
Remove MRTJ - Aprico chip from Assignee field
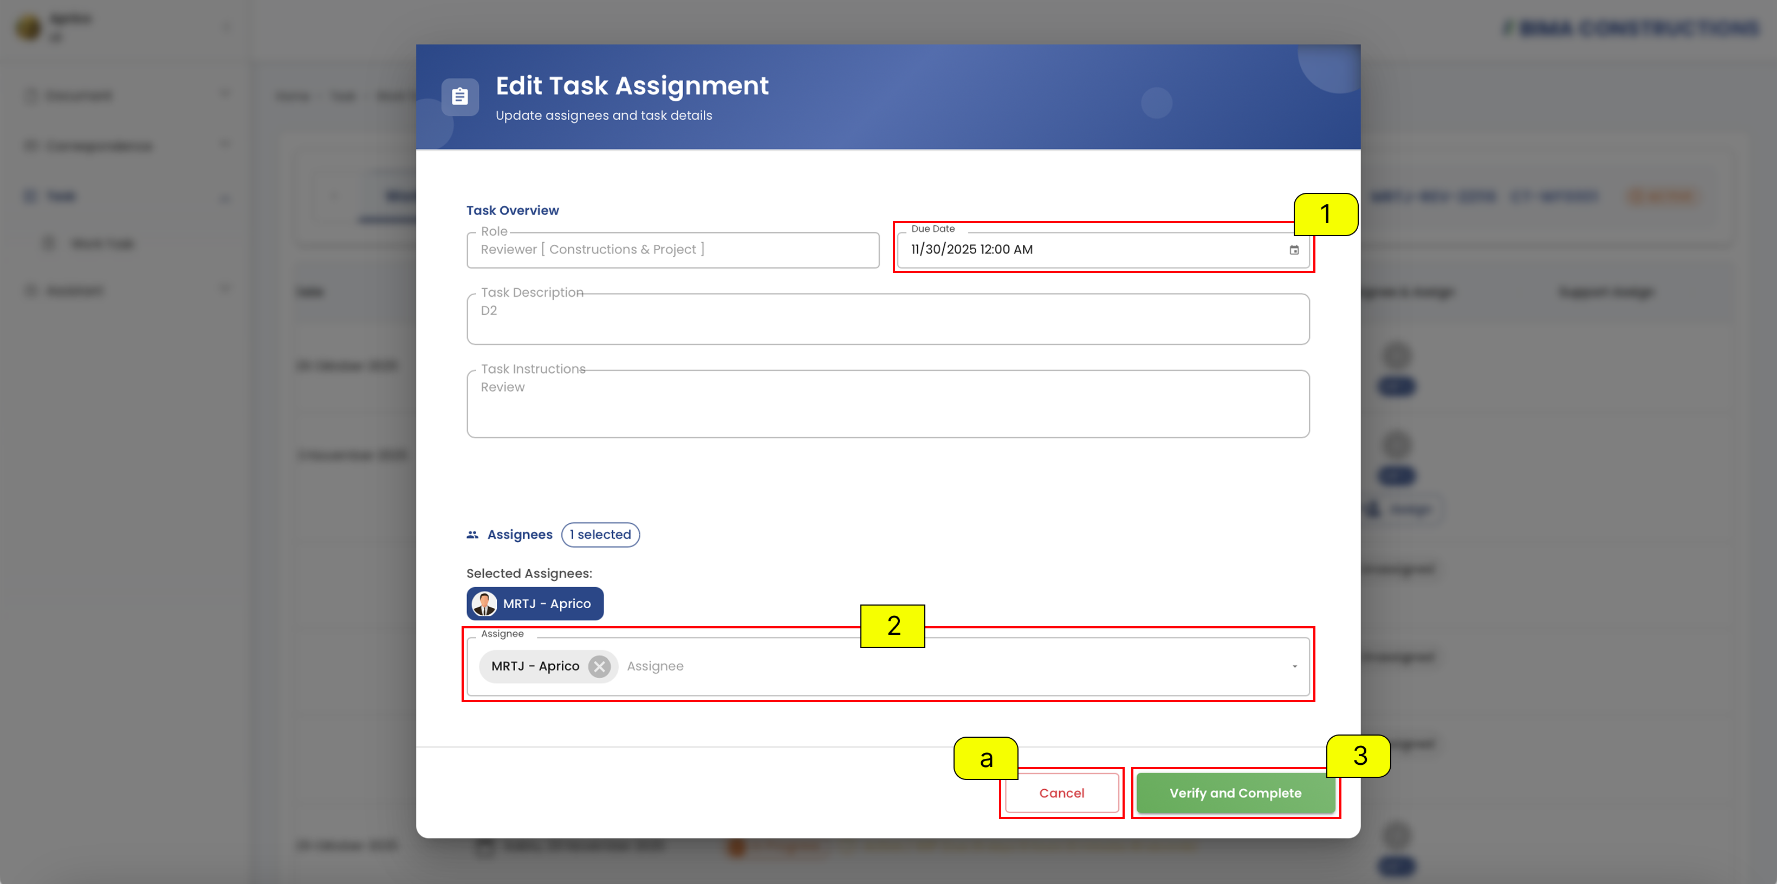pos(599,666)
